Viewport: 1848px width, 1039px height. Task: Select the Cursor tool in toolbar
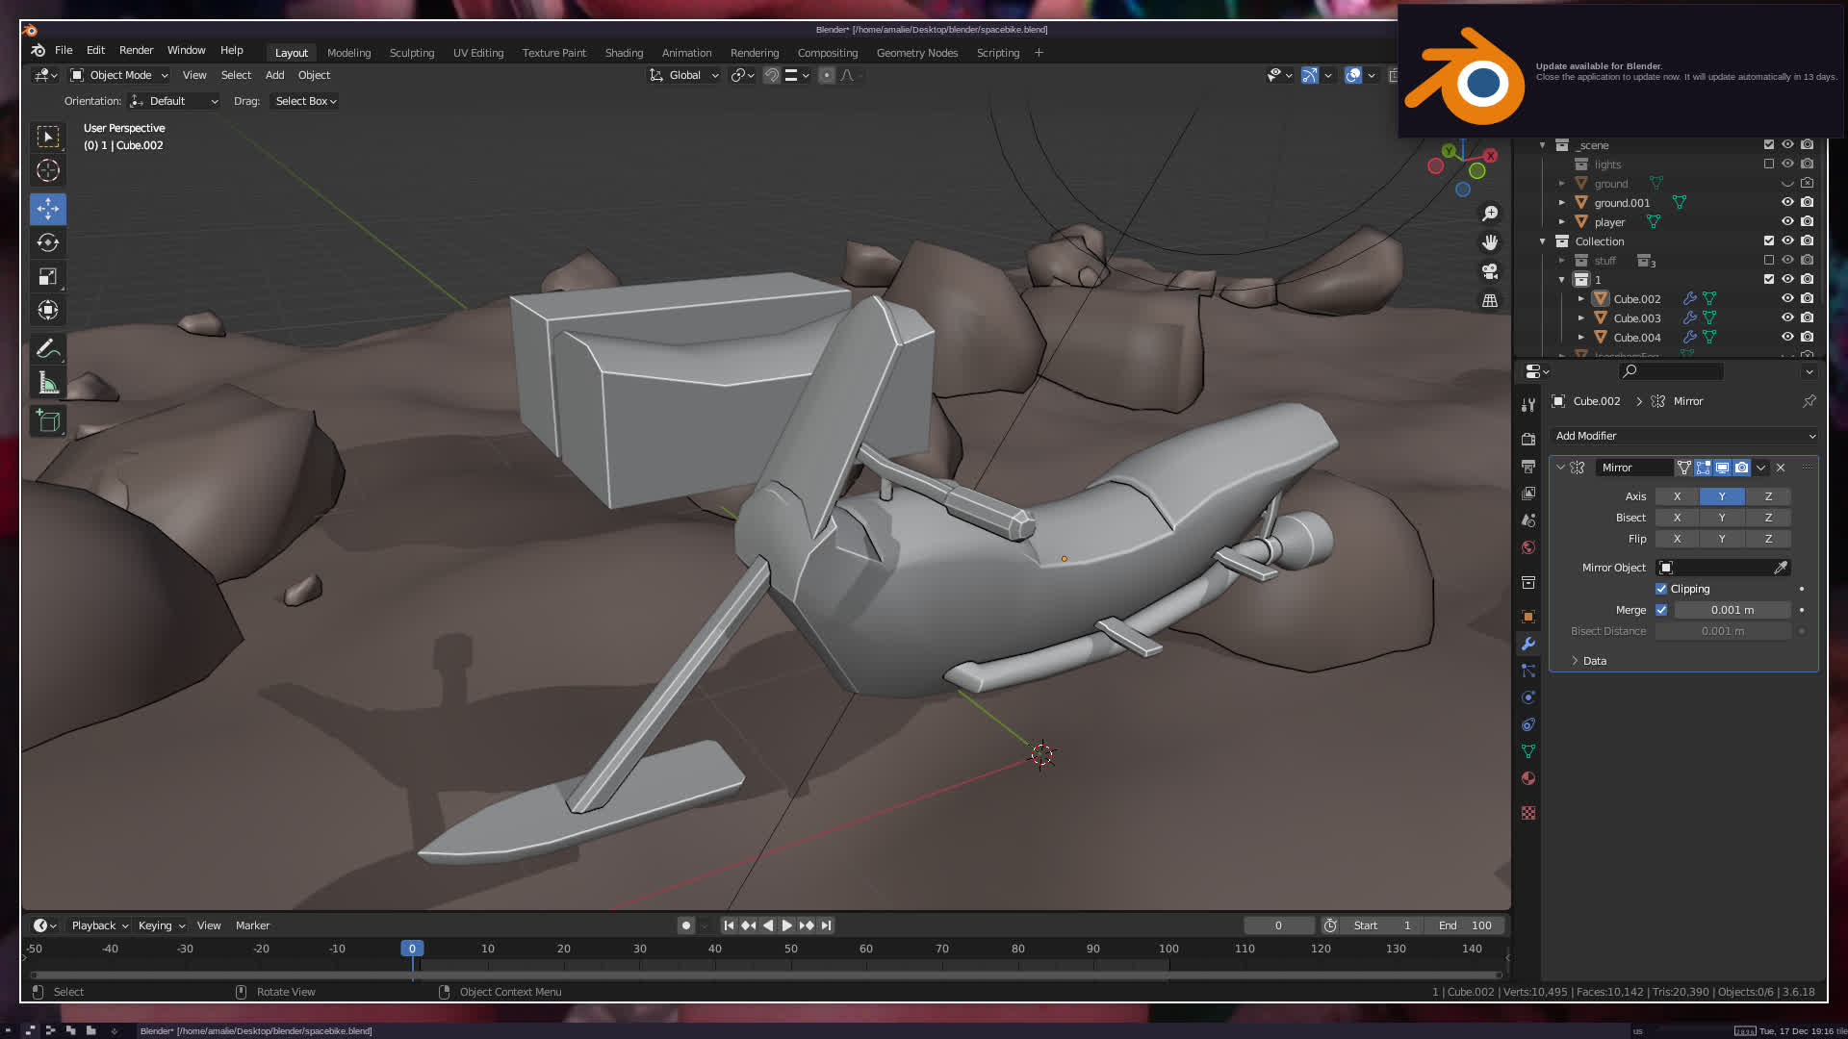tap(48, 171)
